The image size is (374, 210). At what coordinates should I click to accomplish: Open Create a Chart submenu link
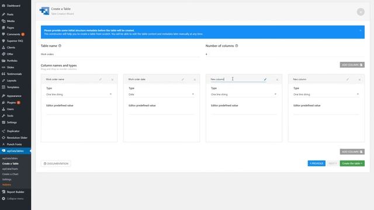point(11,174)
